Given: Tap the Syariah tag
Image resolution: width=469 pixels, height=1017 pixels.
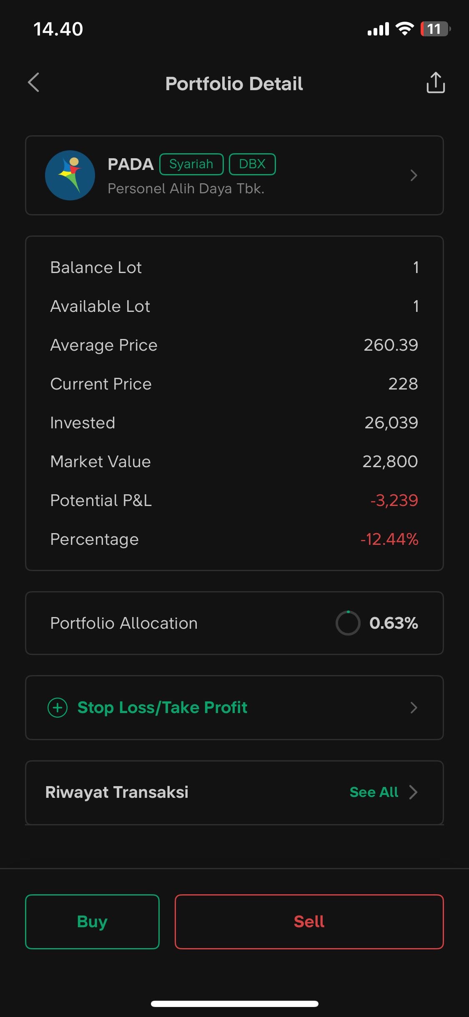Looking at the screenshot, I should [x=191, y=164].
